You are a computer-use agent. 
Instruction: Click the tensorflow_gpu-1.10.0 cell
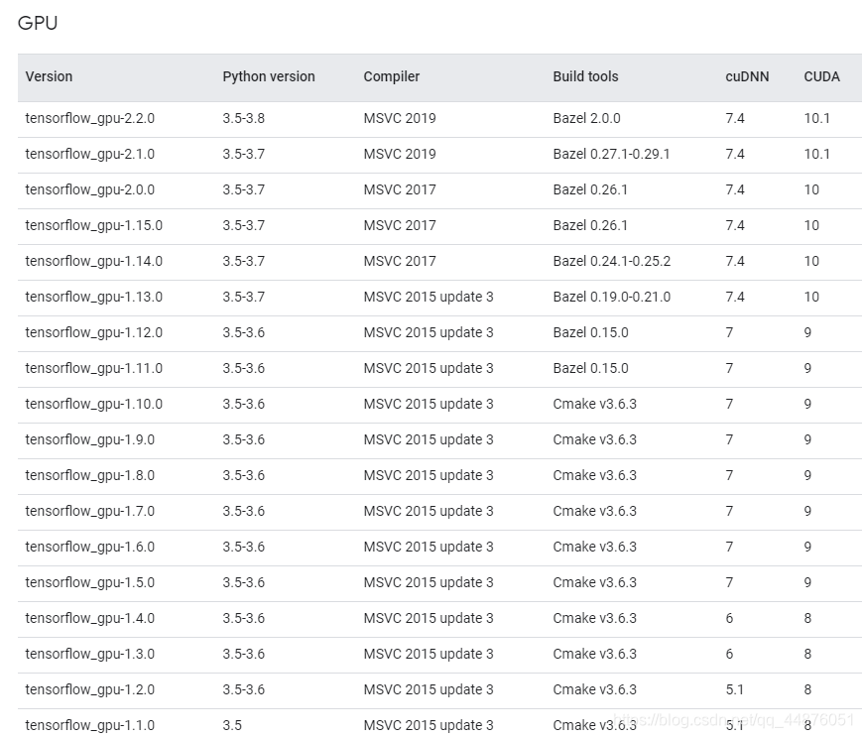tap(94, 404)
